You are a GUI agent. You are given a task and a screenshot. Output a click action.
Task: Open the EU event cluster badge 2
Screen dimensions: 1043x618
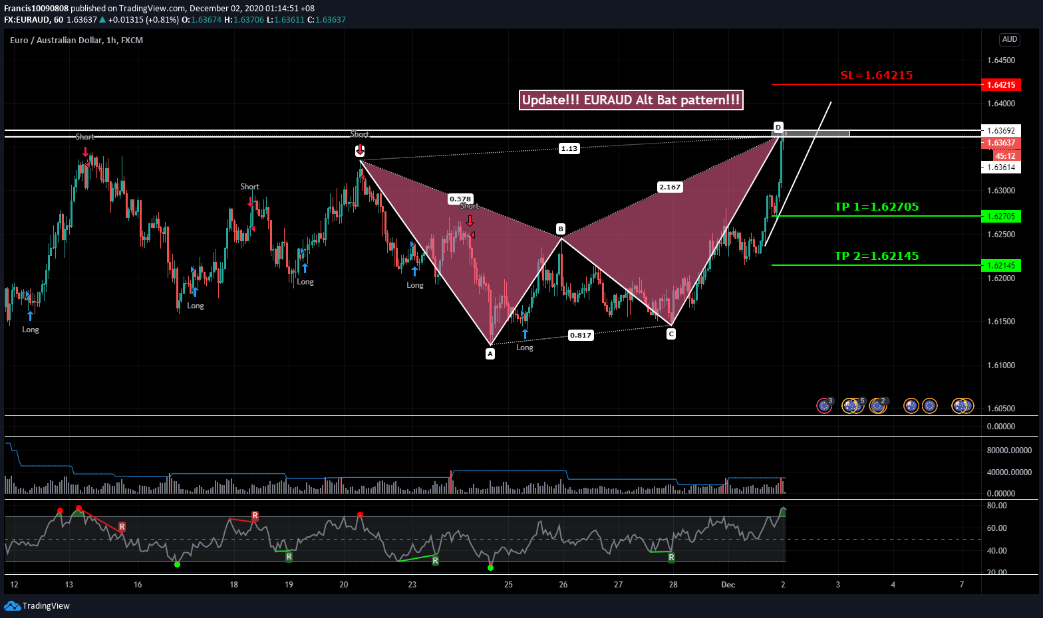(x=879, y=405)
